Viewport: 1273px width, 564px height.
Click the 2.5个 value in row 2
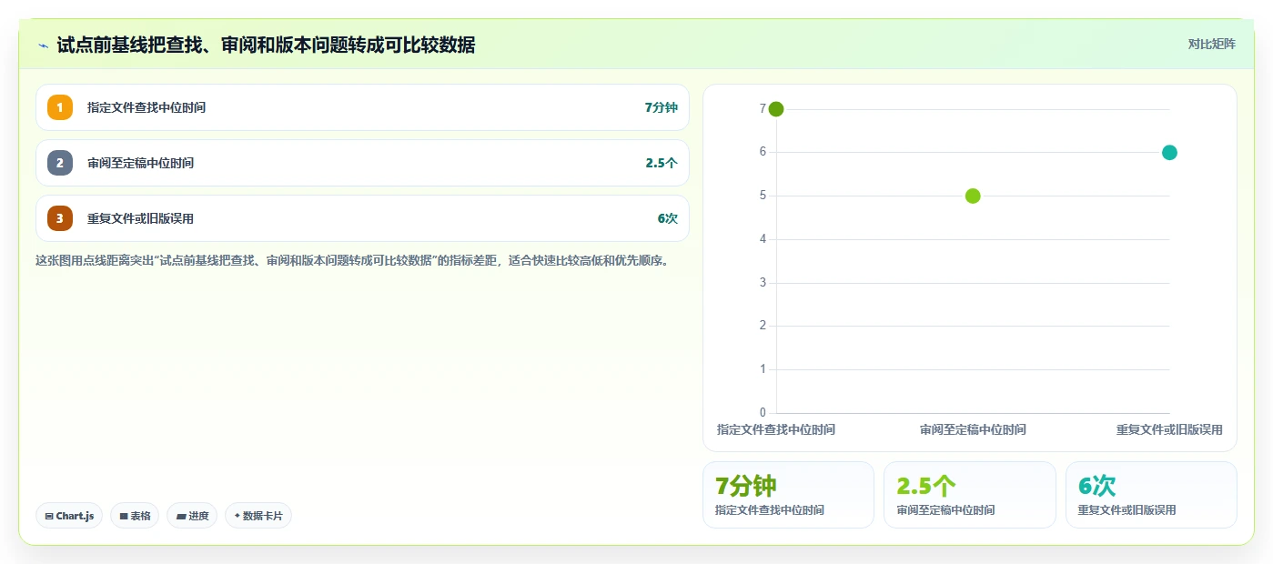662,163
